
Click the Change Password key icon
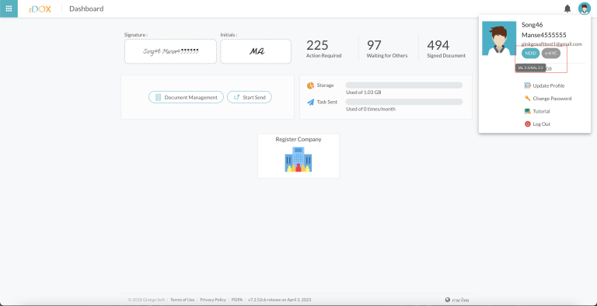[x=527, y=98]
